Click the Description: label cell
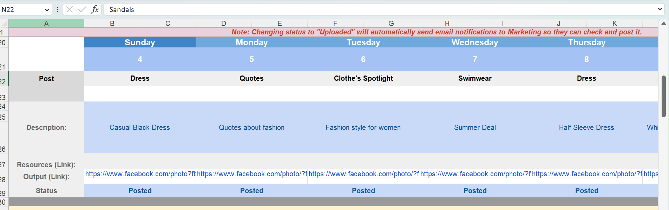The height and width of the screenshot is (210, 669). (46, 127)
